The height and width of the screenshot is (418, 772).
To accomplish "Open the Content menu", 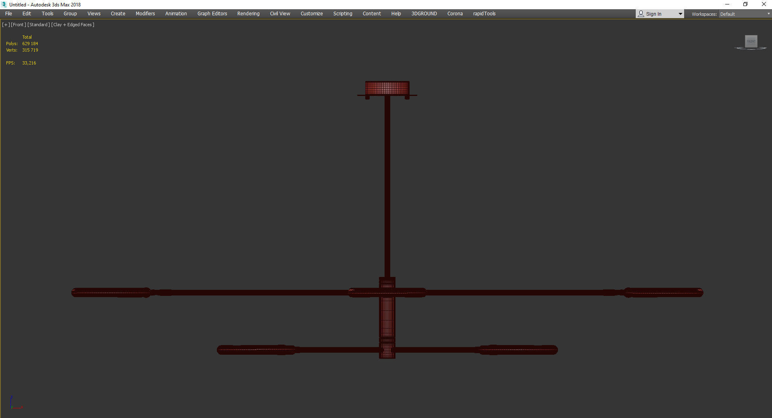I will coord(372,14).
